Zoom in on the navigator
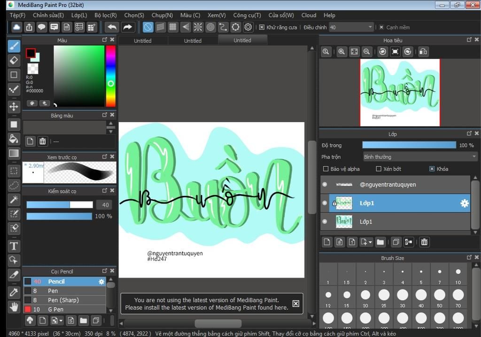 (x=341, y=52)
